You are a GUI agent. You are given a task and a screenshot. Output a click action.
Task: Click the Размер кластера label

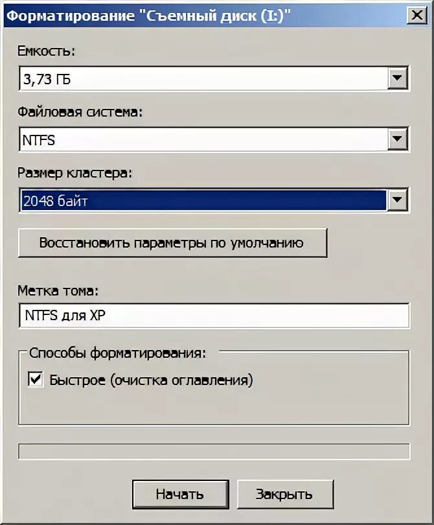coord(76,173)
